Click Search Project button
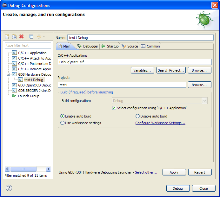 [171, 70]
